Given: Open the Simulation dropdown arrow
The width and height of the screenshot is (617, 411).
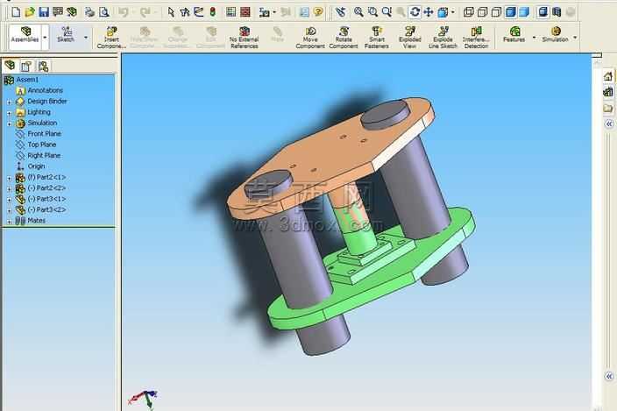Looking at the screenshot, I should tap(575, 38).
